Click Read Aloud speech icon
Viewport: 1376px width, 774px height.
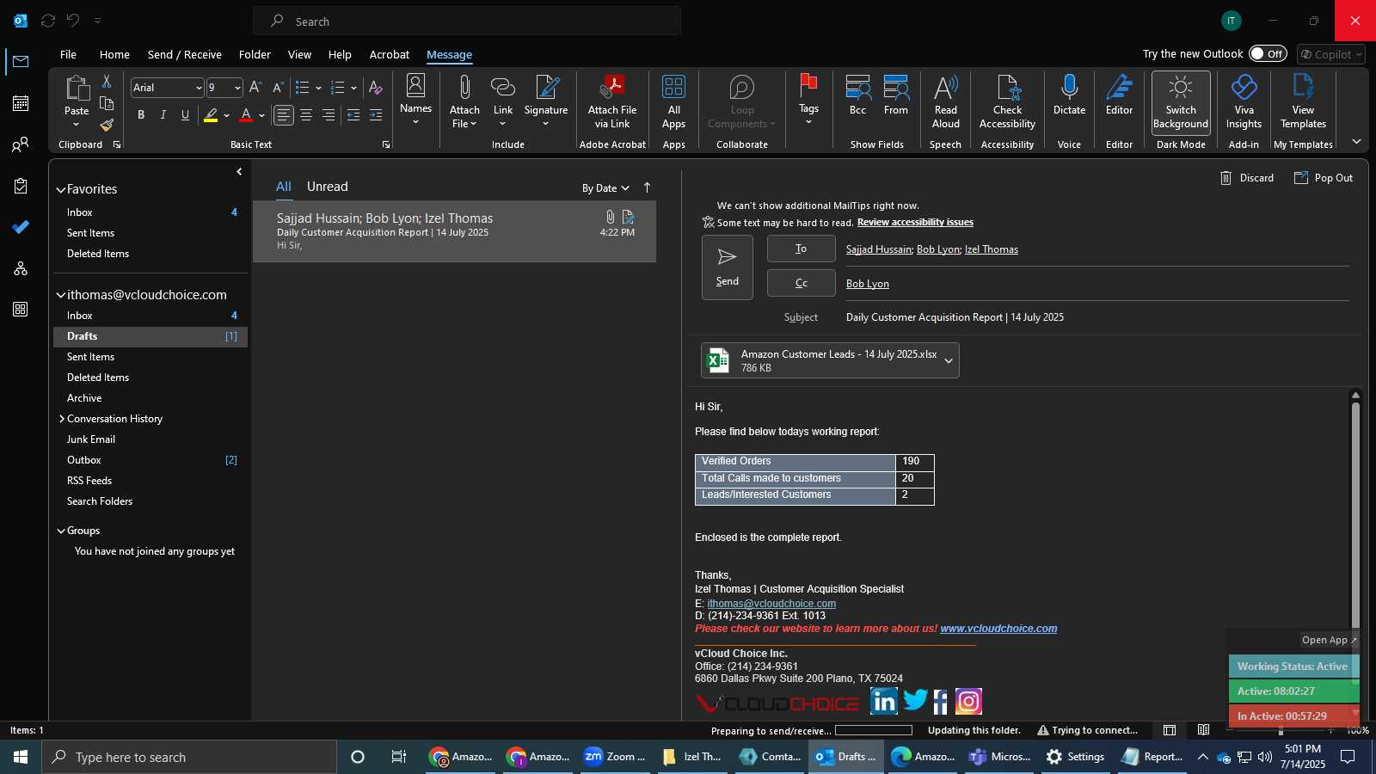point(946,101)
